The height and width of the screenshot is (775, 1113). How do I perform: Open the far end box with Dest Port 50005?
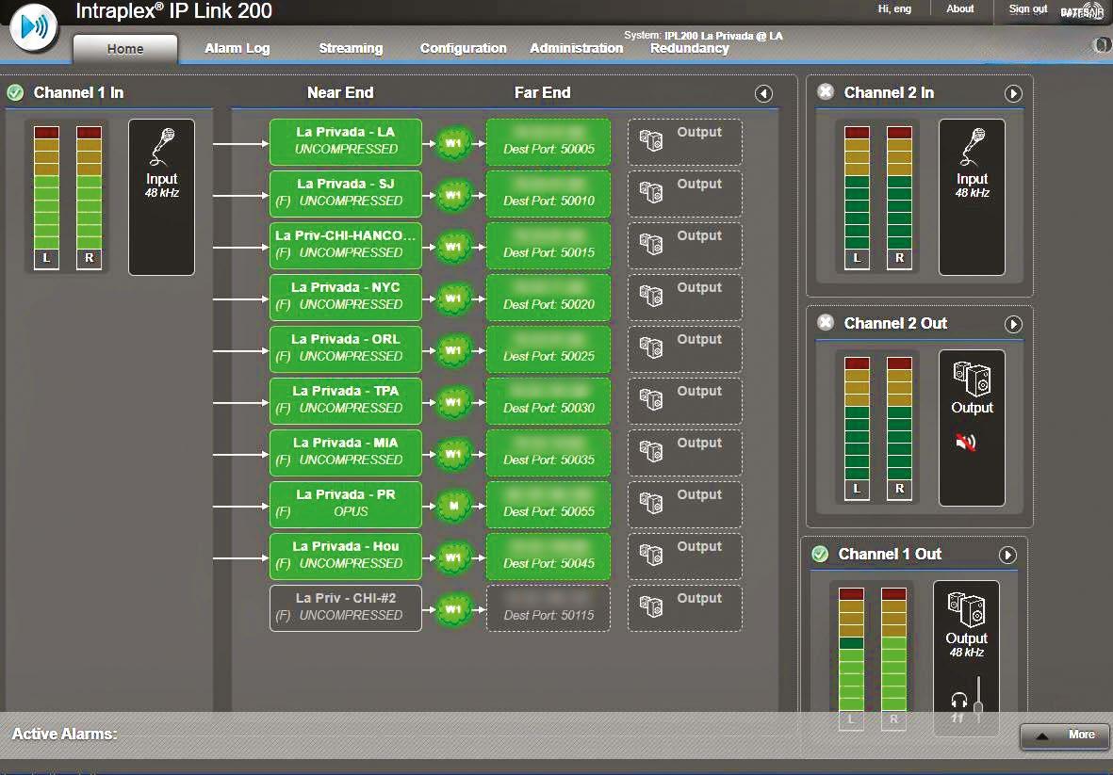(548, 142)
